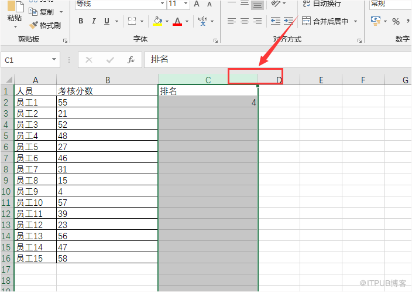The image size is (412, 292).
Task: Select column A header
Action: coord(36,80)
